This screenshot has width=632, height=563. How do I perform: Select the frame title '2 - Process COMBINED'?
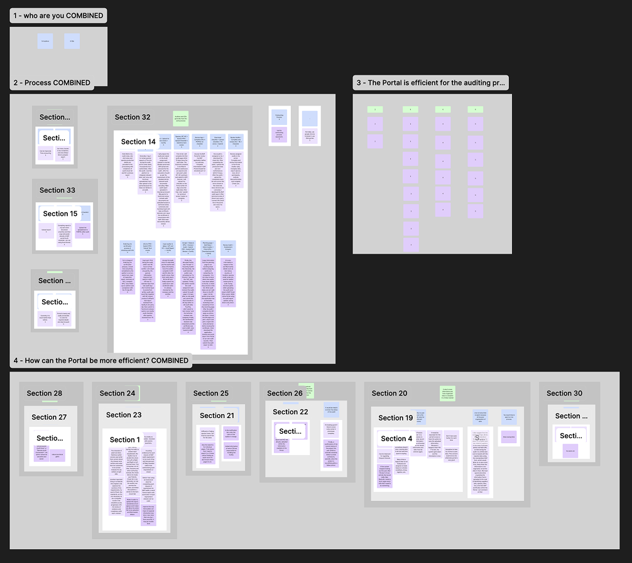52,82
